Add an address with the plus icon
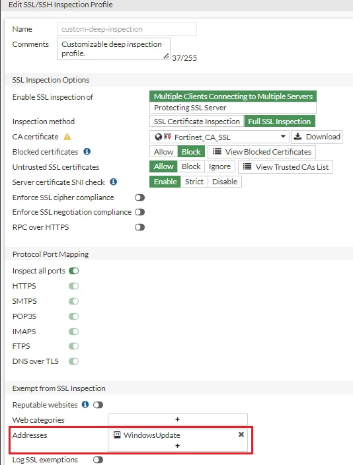The image size is (353, 465). (178, 446)
